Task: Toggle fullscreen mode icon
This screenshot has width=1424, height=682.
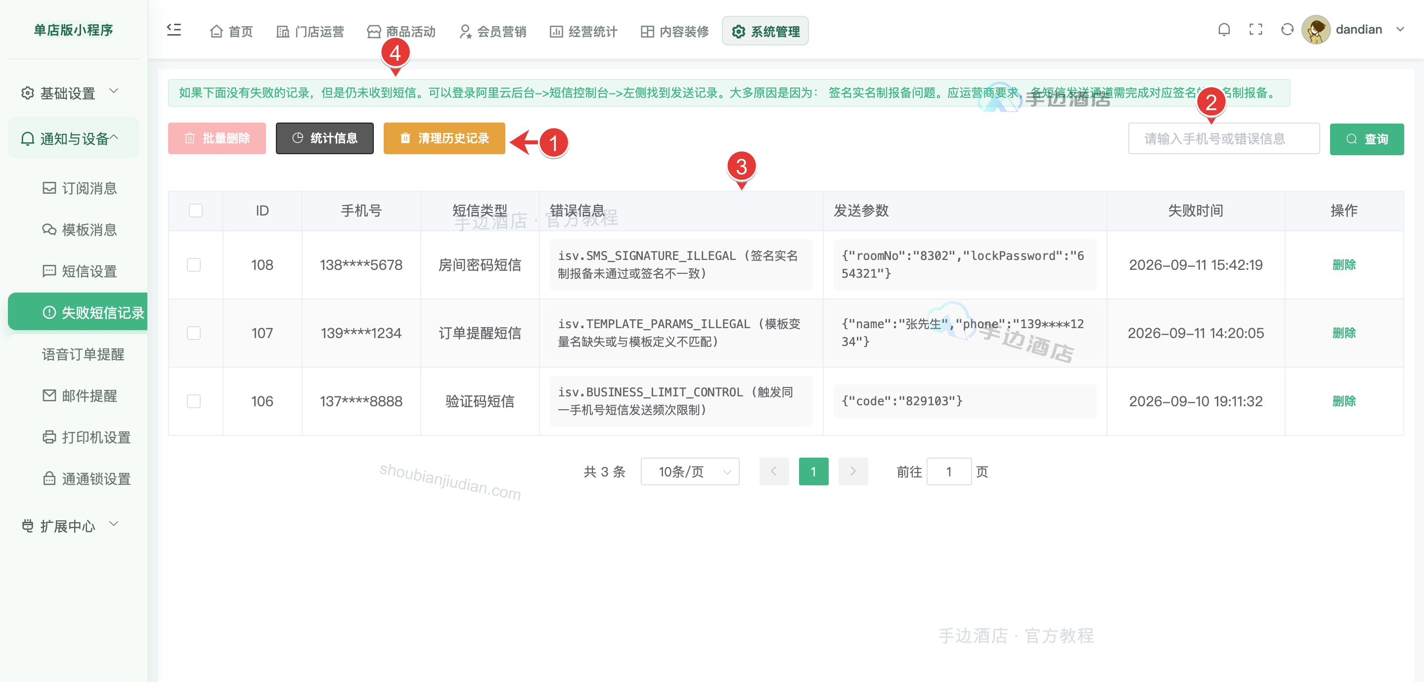Action: [1255, 30]
